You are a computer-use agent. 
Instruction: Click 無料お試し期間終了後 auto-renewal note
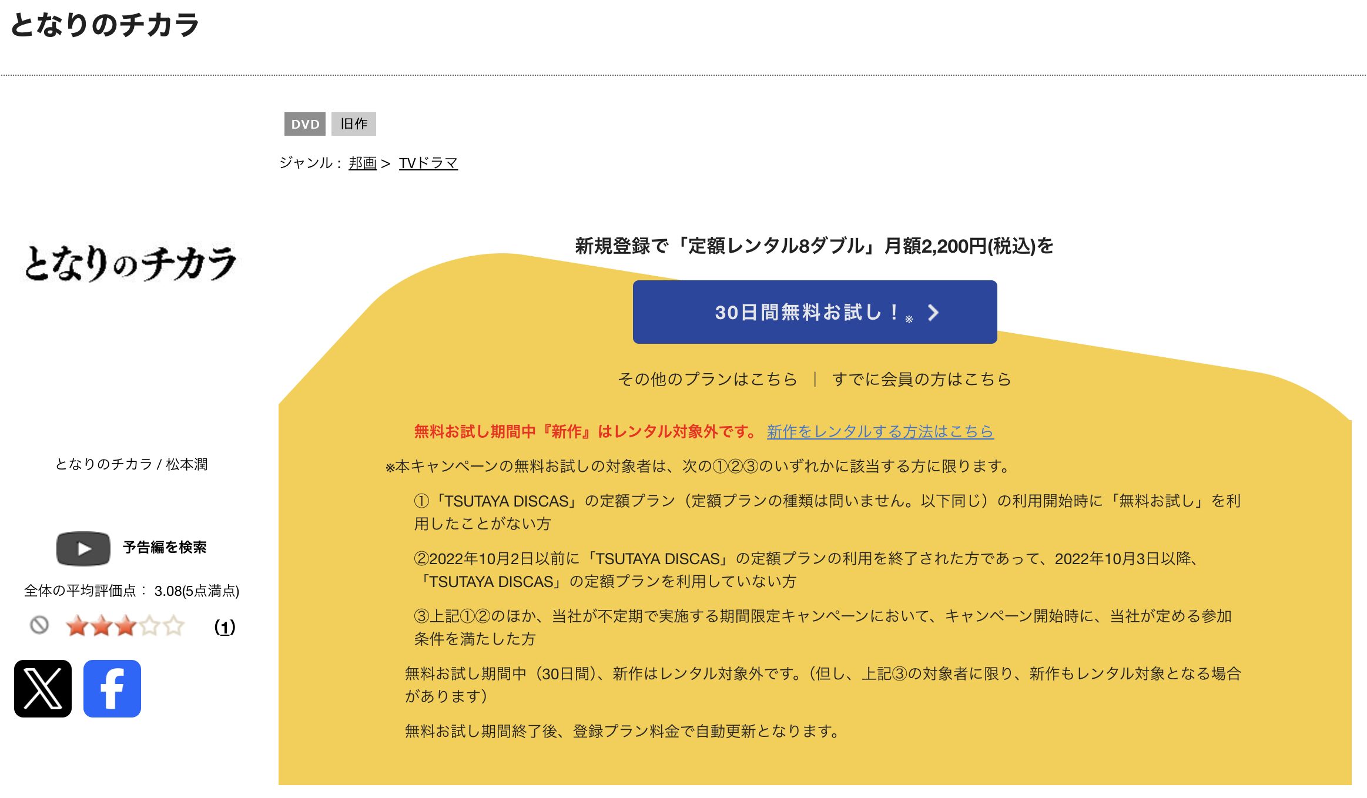point(622,731)
